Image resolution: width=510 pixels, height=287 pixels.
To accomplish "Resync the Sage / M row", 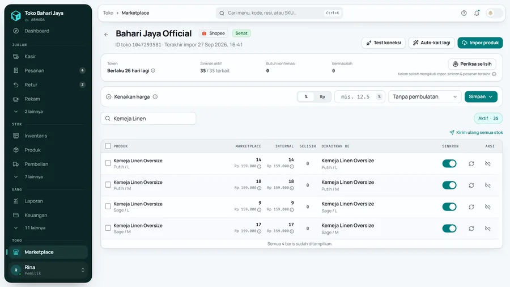I will coord(471,229).
